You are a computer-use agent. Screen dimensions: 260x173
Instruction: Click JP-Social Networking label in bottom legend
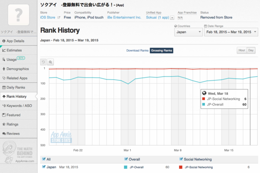coord(199,167)
